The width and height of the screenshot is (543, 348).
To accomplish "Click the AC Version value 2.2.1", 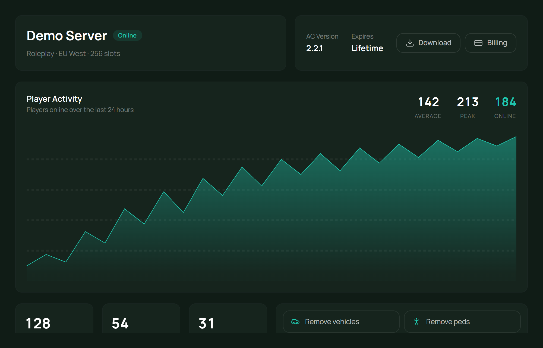I will (x=314, y=48).
